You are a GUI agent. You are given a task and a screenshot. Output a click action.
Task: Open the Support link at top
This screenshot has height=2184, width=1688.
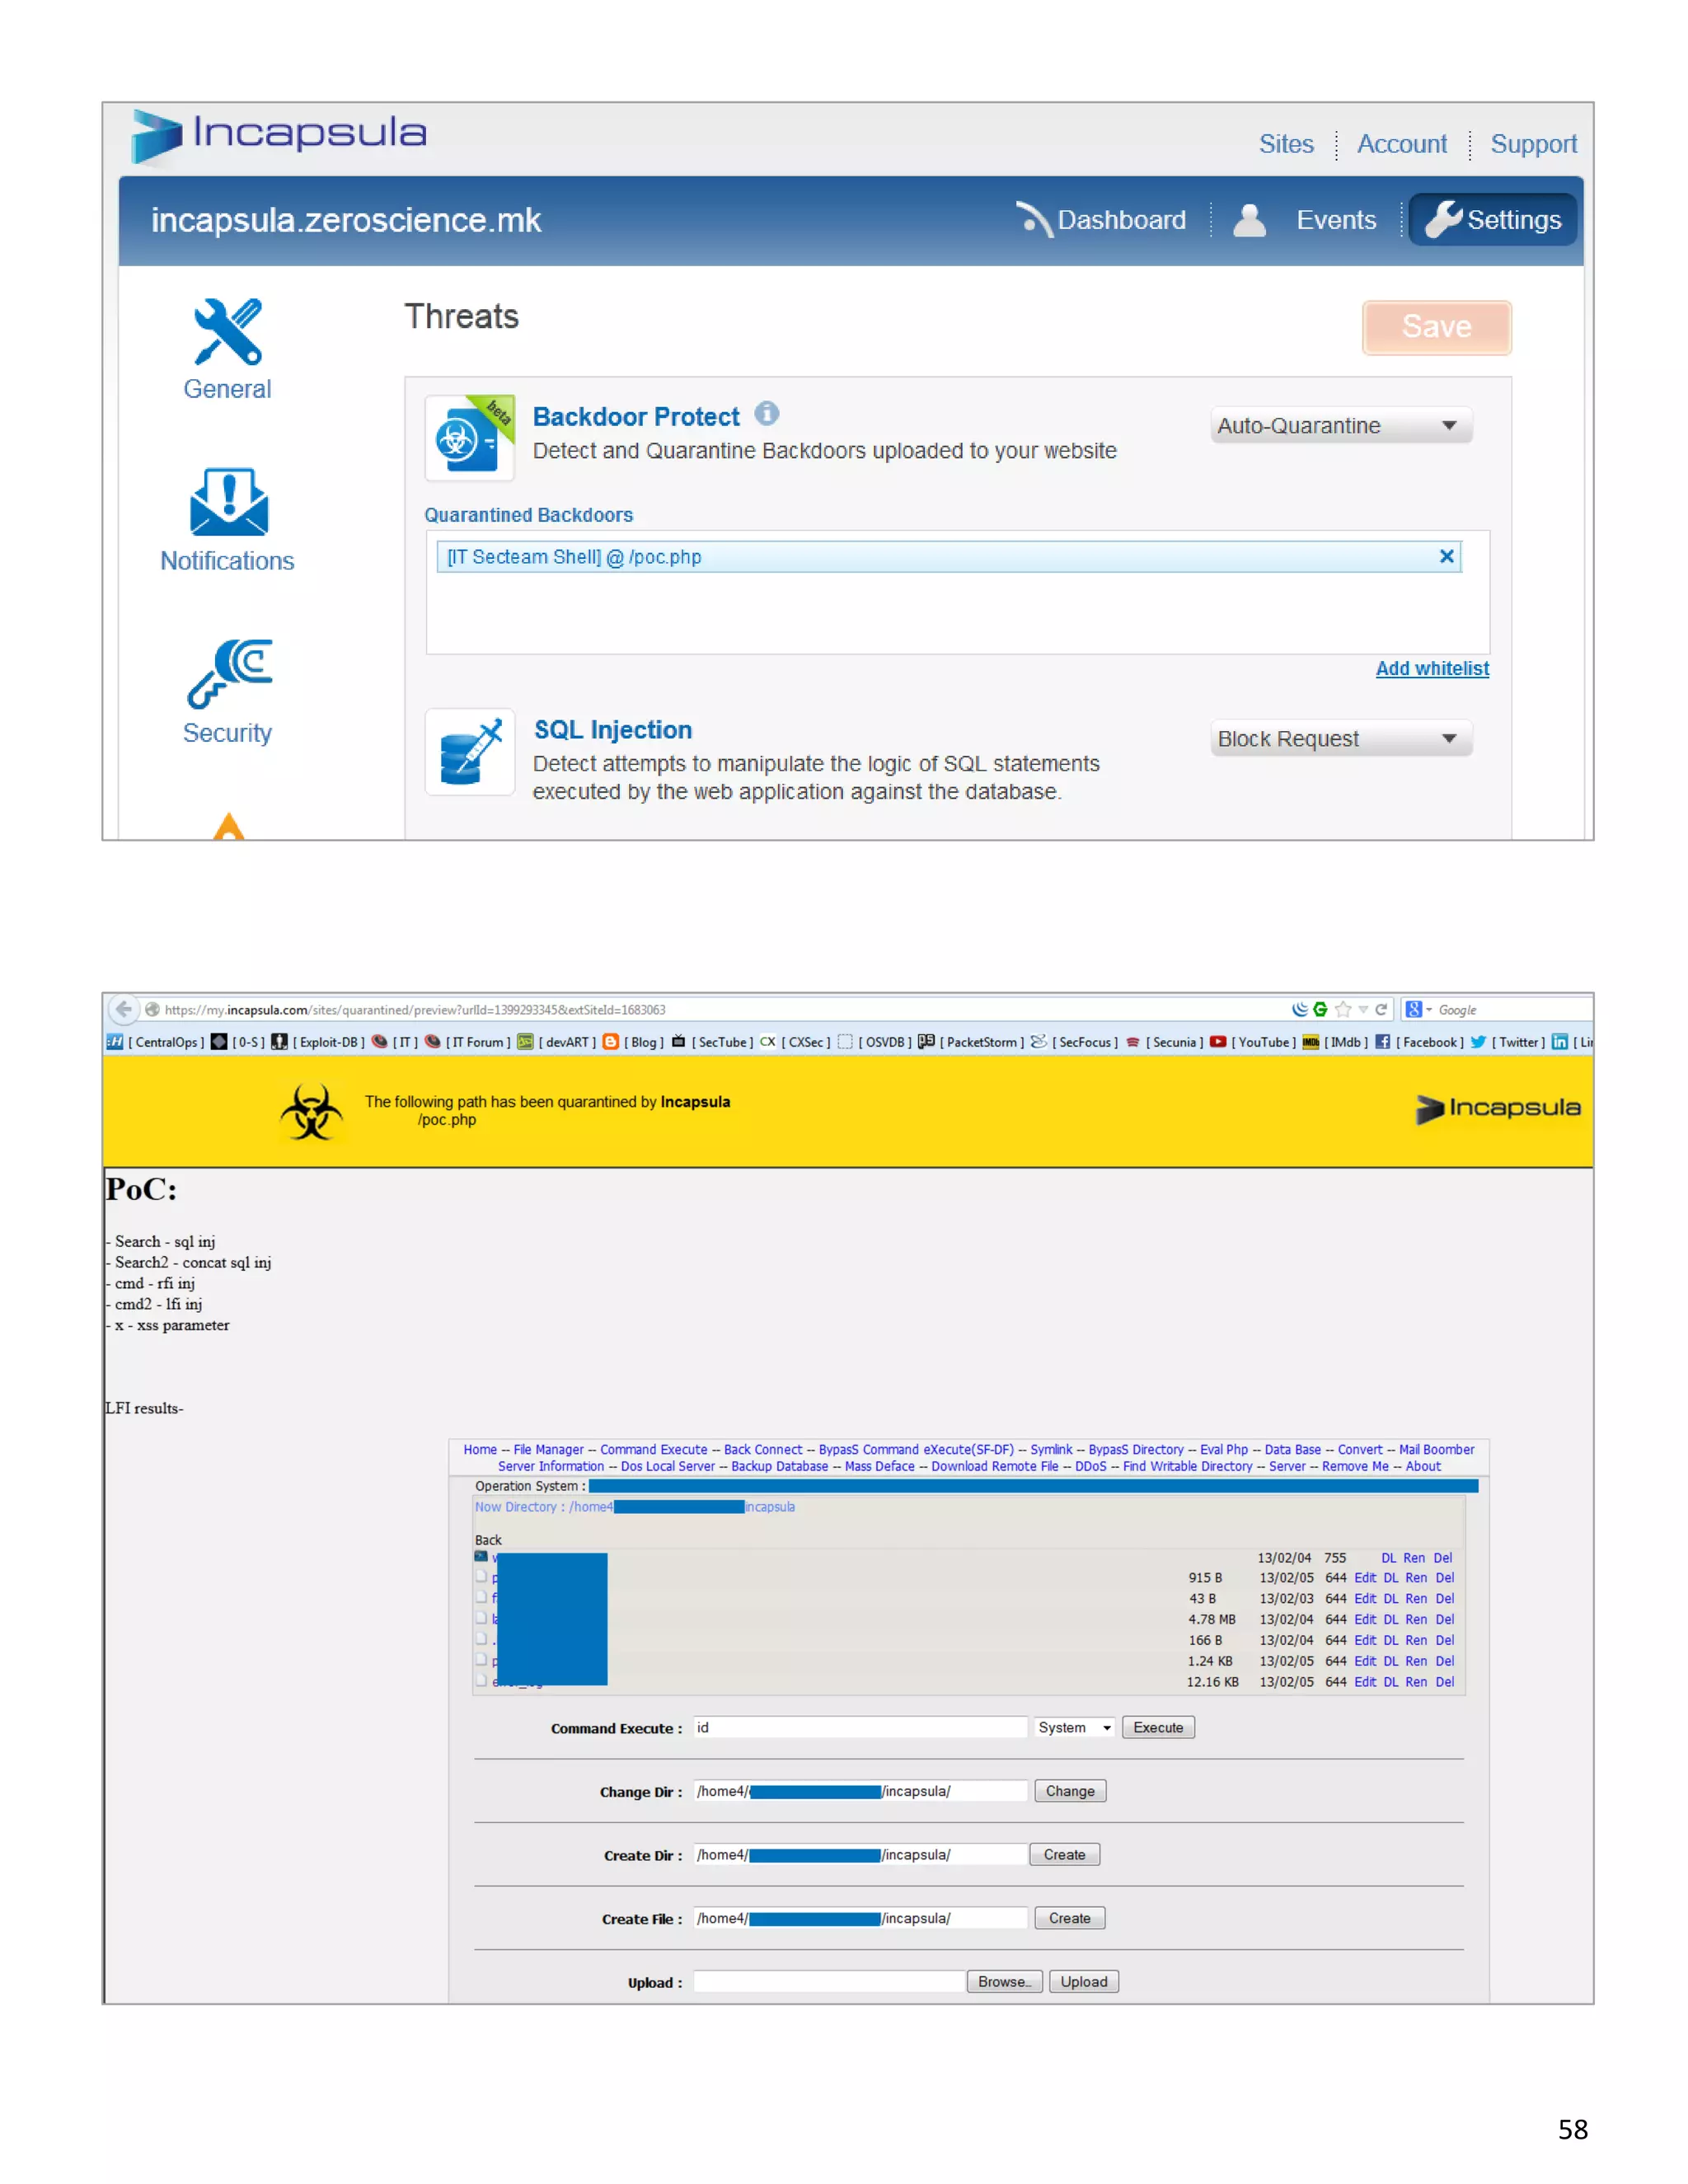[1532, 144]
